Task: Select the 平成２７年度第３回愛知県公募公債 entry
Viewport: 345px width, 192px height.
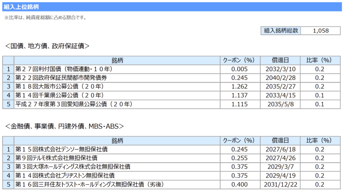Action: click(74, 104)
